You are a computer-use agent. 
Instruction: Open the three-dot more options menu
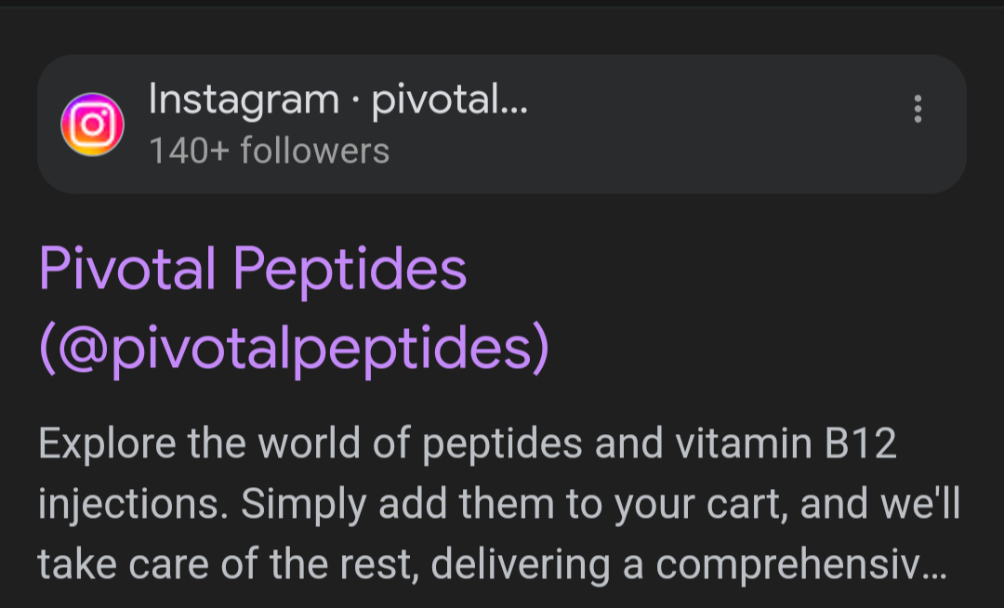(x=918, y=109)
